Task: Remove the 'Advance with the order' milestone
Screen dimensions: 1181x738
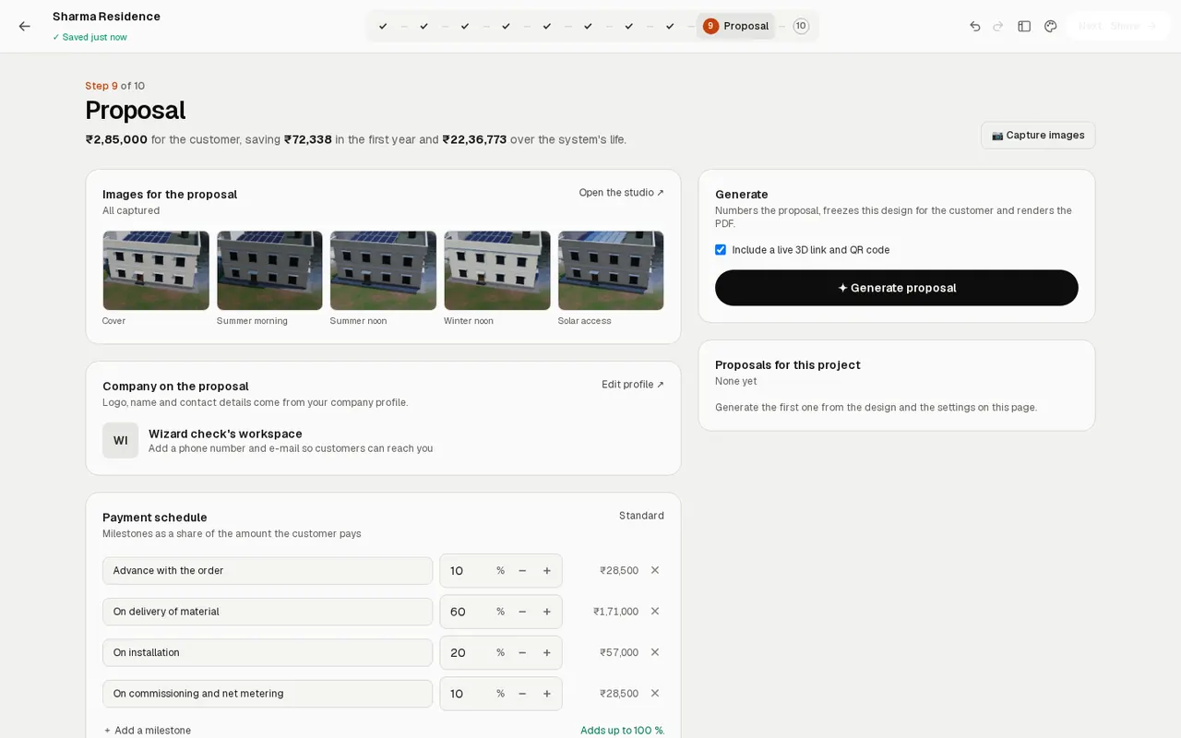Action: (655, 570)
